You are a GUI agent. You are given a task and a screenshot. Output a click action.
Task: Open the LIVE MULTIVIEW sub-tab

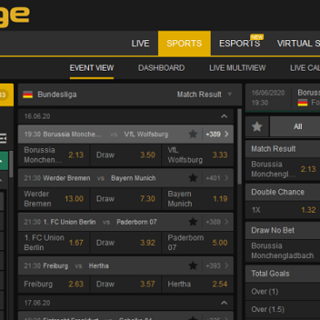click(237, 68)
